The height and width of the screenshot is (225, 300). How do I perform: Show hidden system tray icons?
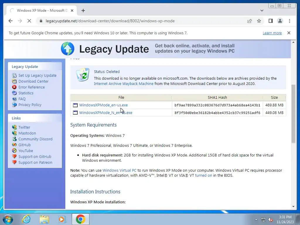[256, 219]
